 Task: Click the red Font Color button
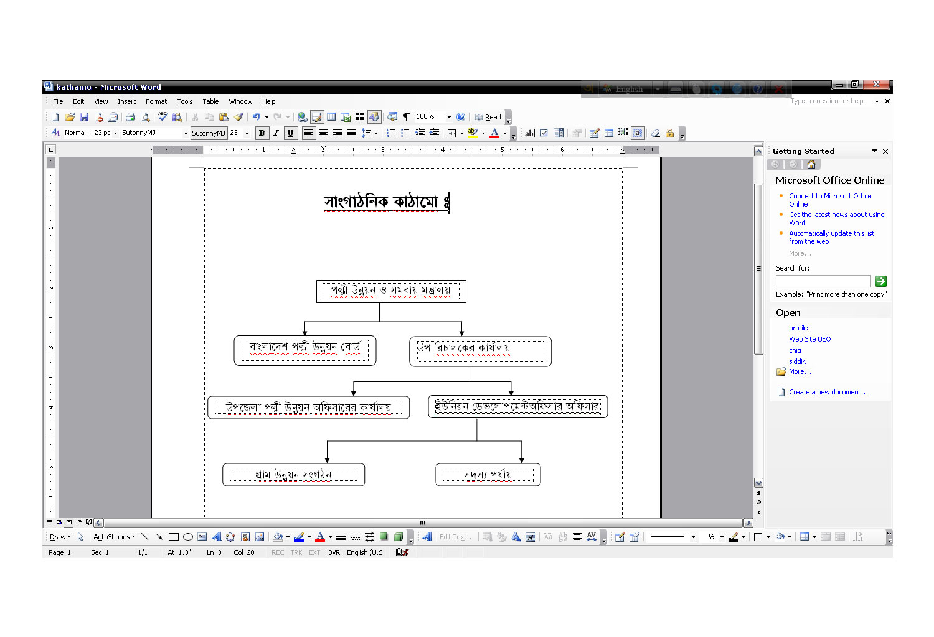[x=494, y=133]
